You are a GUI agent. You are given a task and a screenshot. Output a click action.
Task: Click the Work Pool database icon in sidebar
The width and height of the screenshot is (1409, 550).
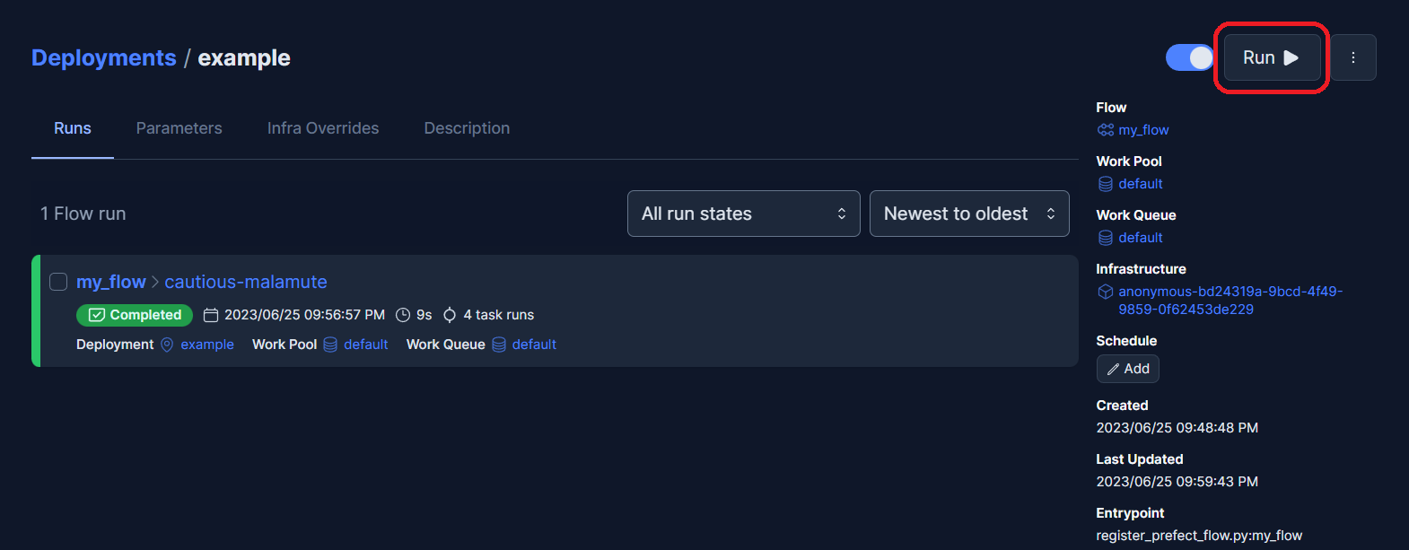[x=1106, y=184]
